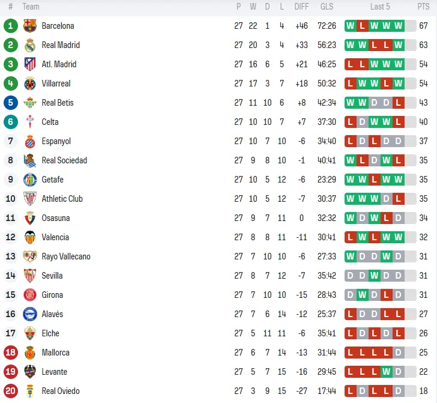Image resolution: width=437 pixels, height=403 pixels.
Task: Select the Real Oviedo crest
Action: coord(30,391)
